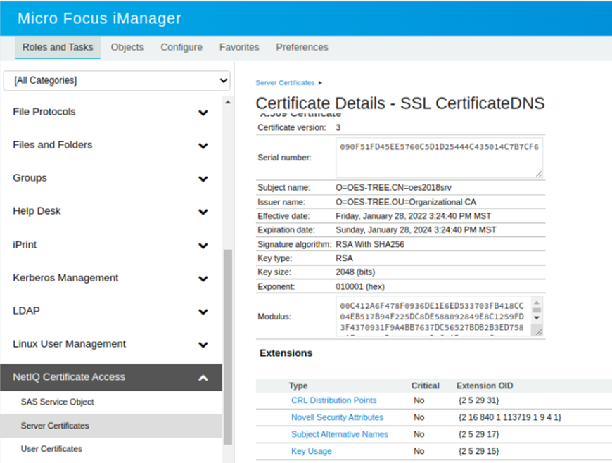This screenshot has width=612, height=463.
Task: Open the CRL Distribution Points extension
Action: (333, 400)
